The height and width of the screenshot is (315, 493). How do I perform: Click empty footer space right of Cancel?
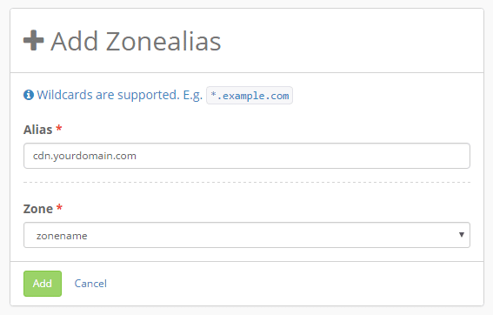292,284
